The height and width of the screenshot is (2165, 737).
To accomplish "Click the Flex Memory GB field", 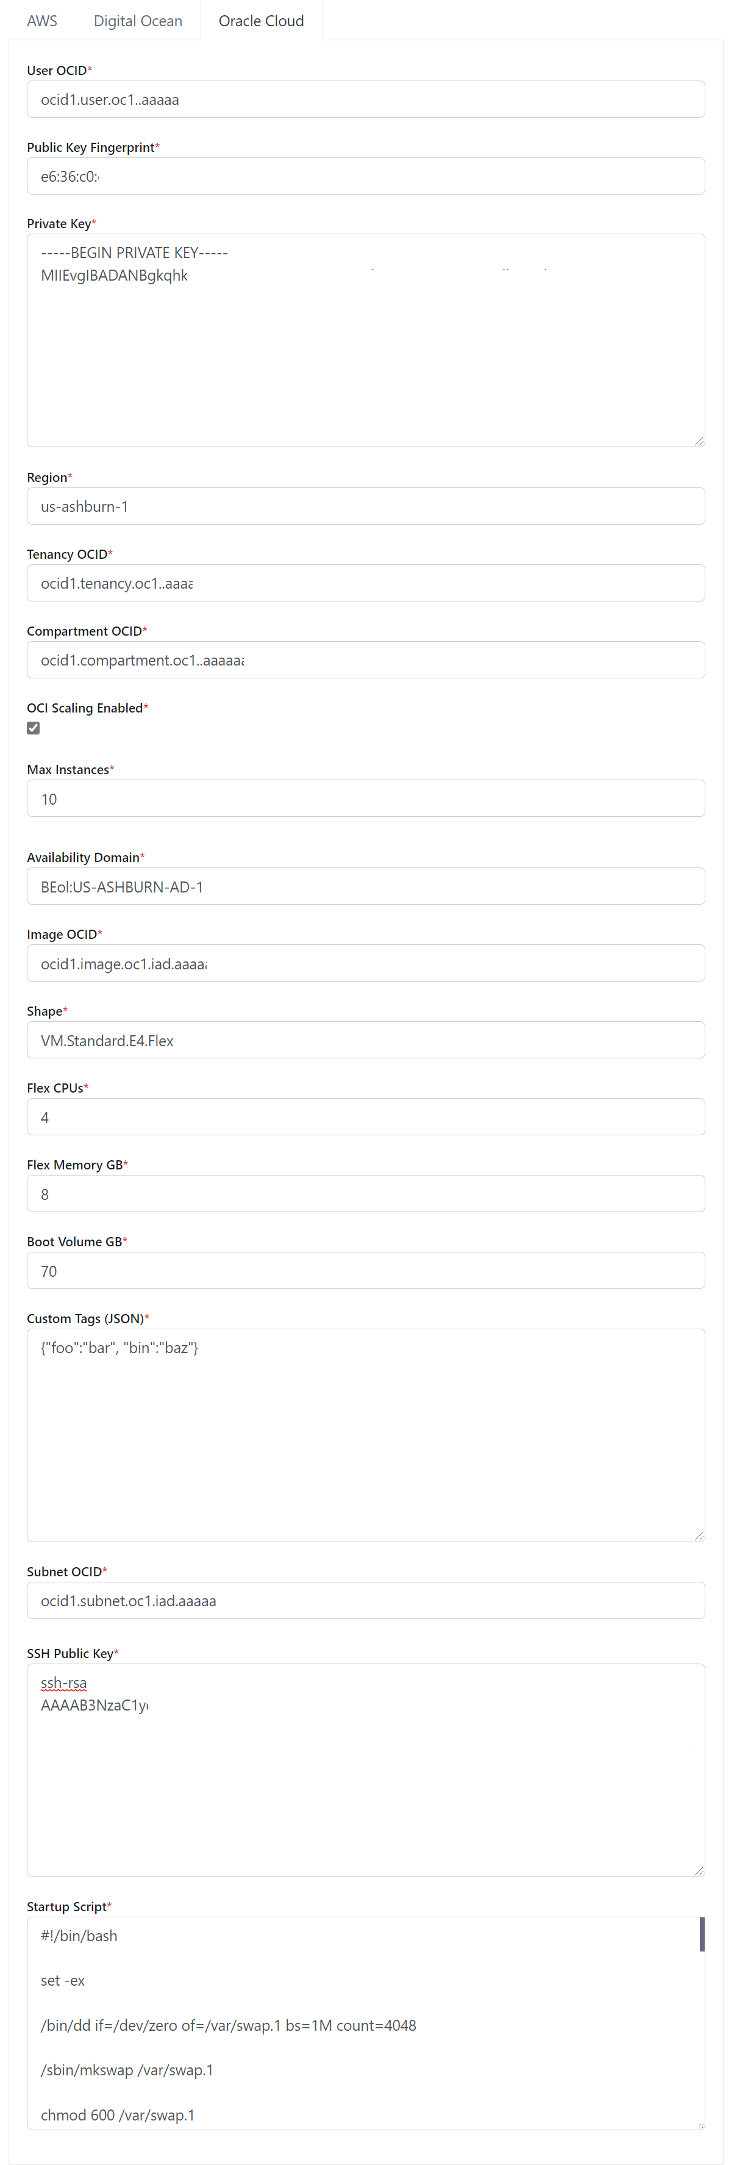I will [366, 1194].
